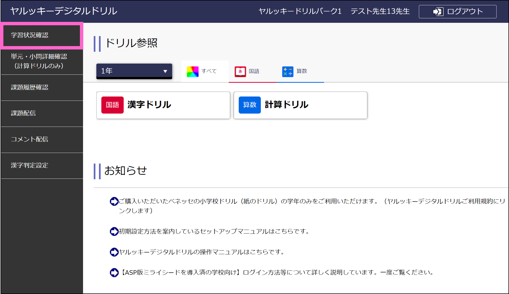509x294 pixels.
Task: Click the arrow icon beside the ASP版ミライシード notice
Action: [114, 272]
